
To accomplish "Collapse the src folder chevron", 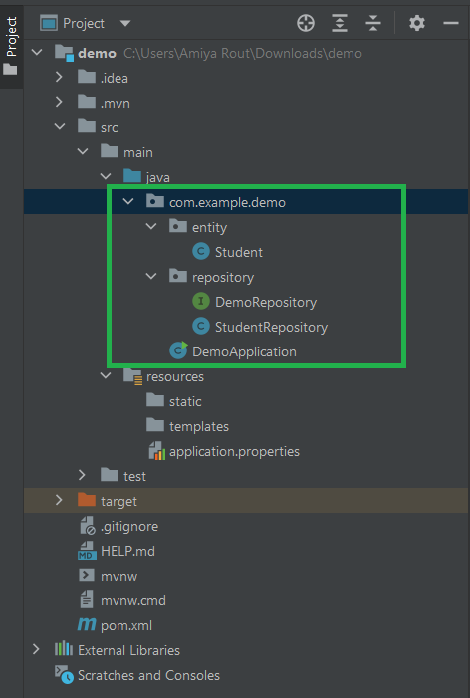I will [59, 127].
